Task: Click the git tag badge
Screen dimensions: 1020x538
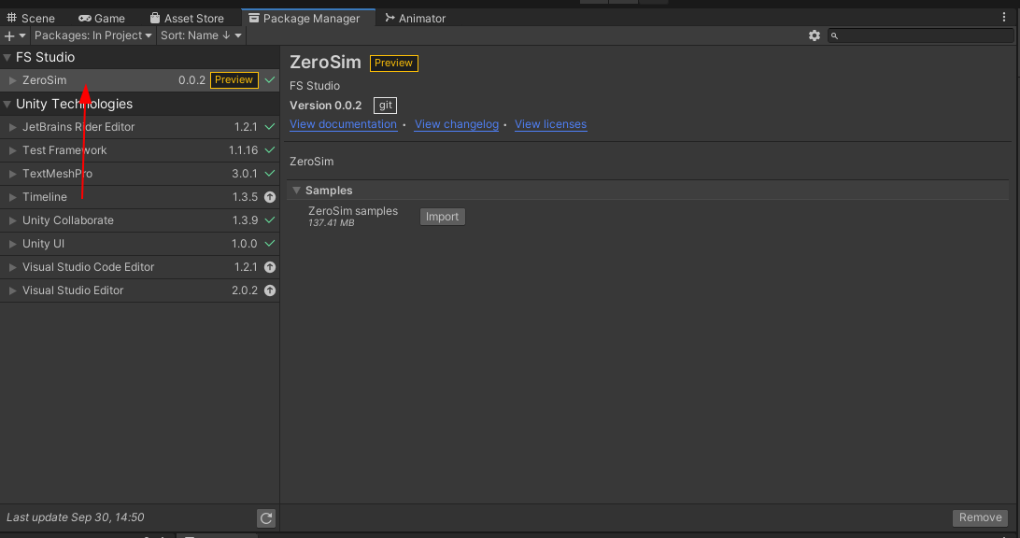Action: click(x=385, y=106)
